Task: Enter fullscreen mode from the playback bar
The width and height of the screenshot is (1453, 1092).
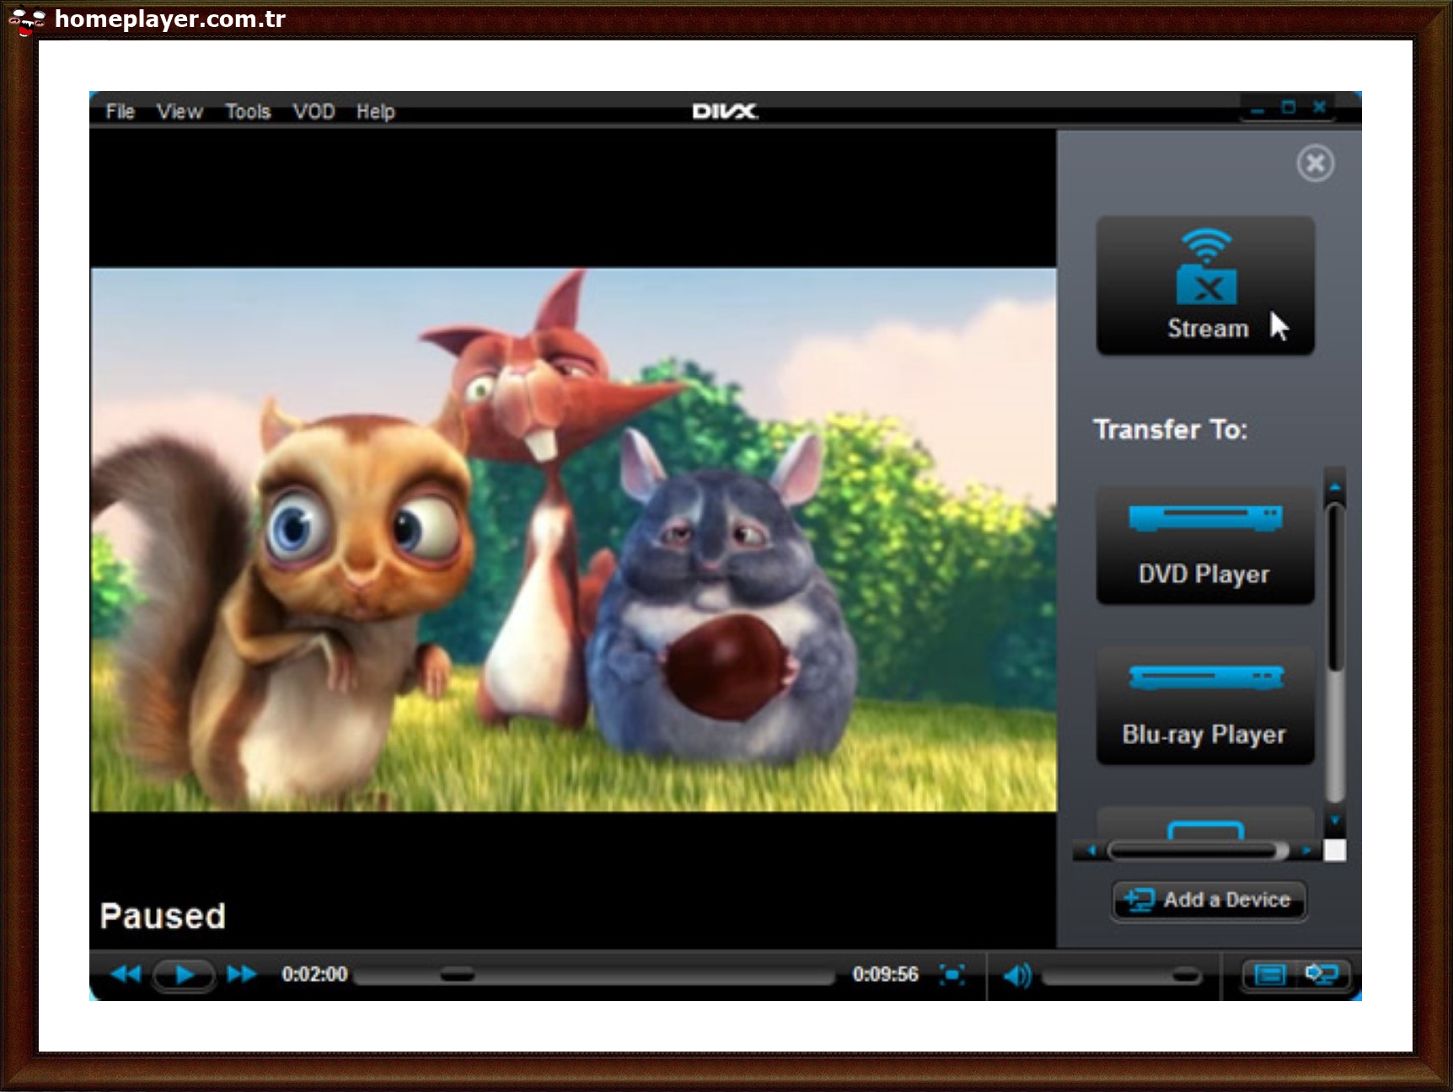Action: (x=952, y=974)
